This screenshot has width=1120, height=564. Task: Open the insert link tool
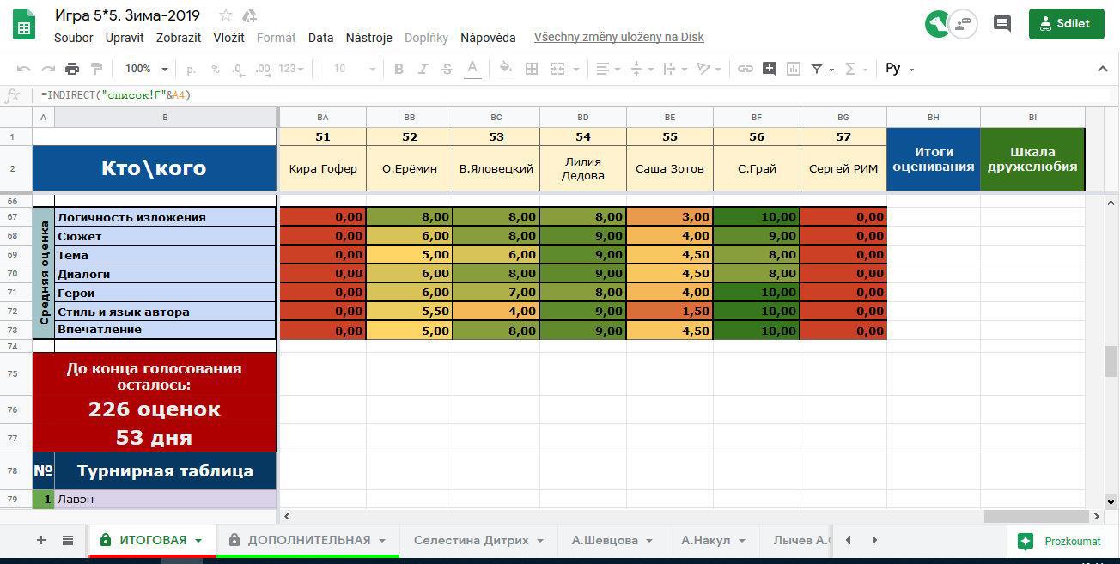(746, 69)
